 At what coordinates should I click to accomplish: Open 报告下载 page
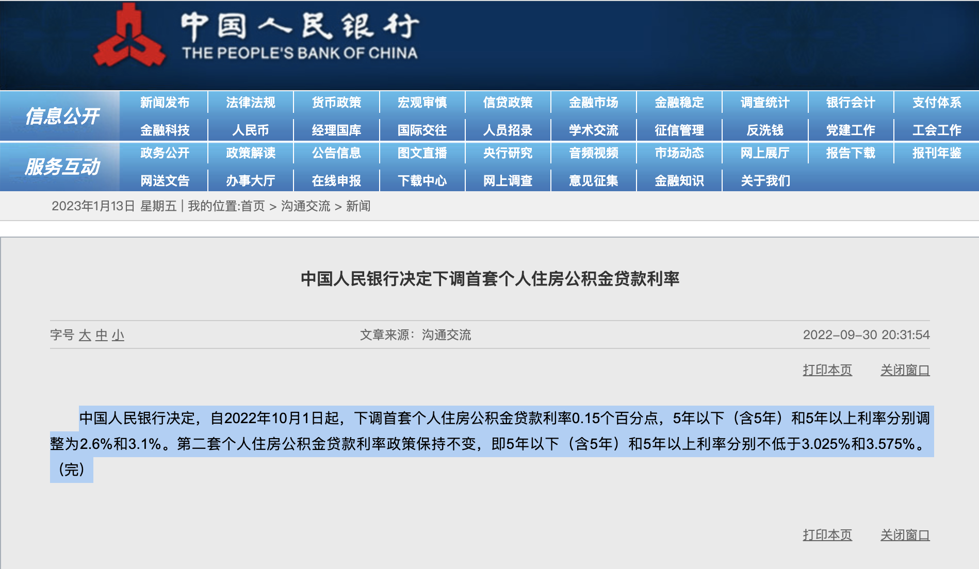click(851, 153)
